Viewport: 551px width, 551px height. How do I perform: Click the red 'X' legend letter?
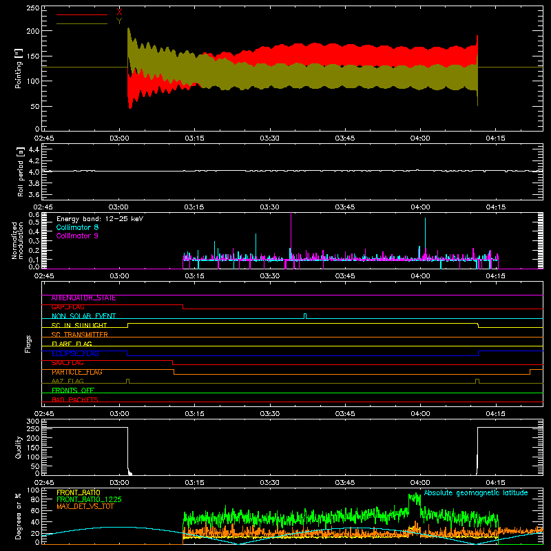[x=119, y=12]
